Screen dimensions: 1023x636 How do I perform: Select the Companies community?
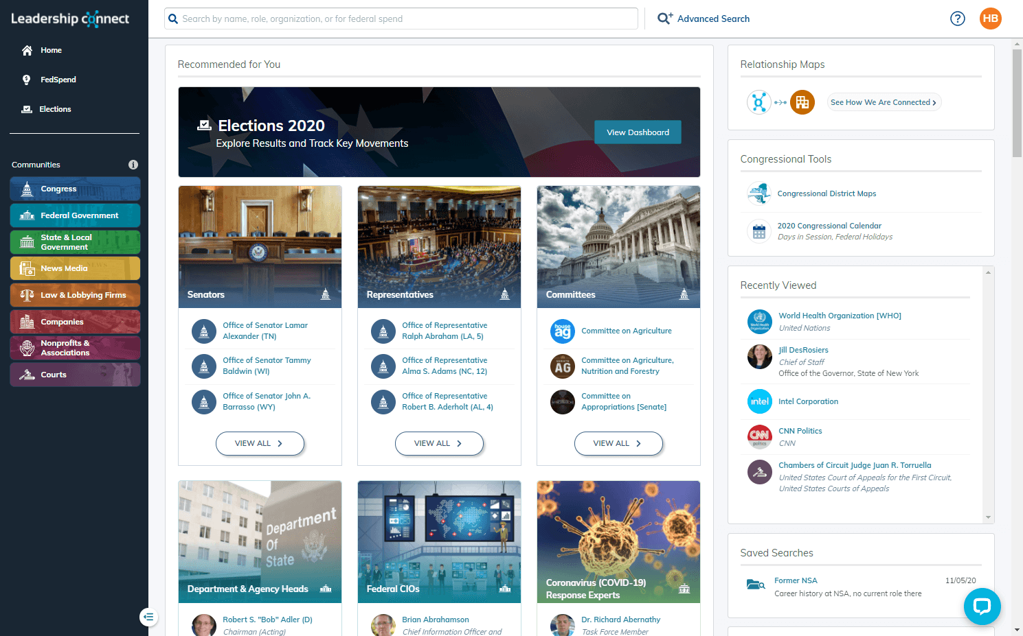[76, 322]
